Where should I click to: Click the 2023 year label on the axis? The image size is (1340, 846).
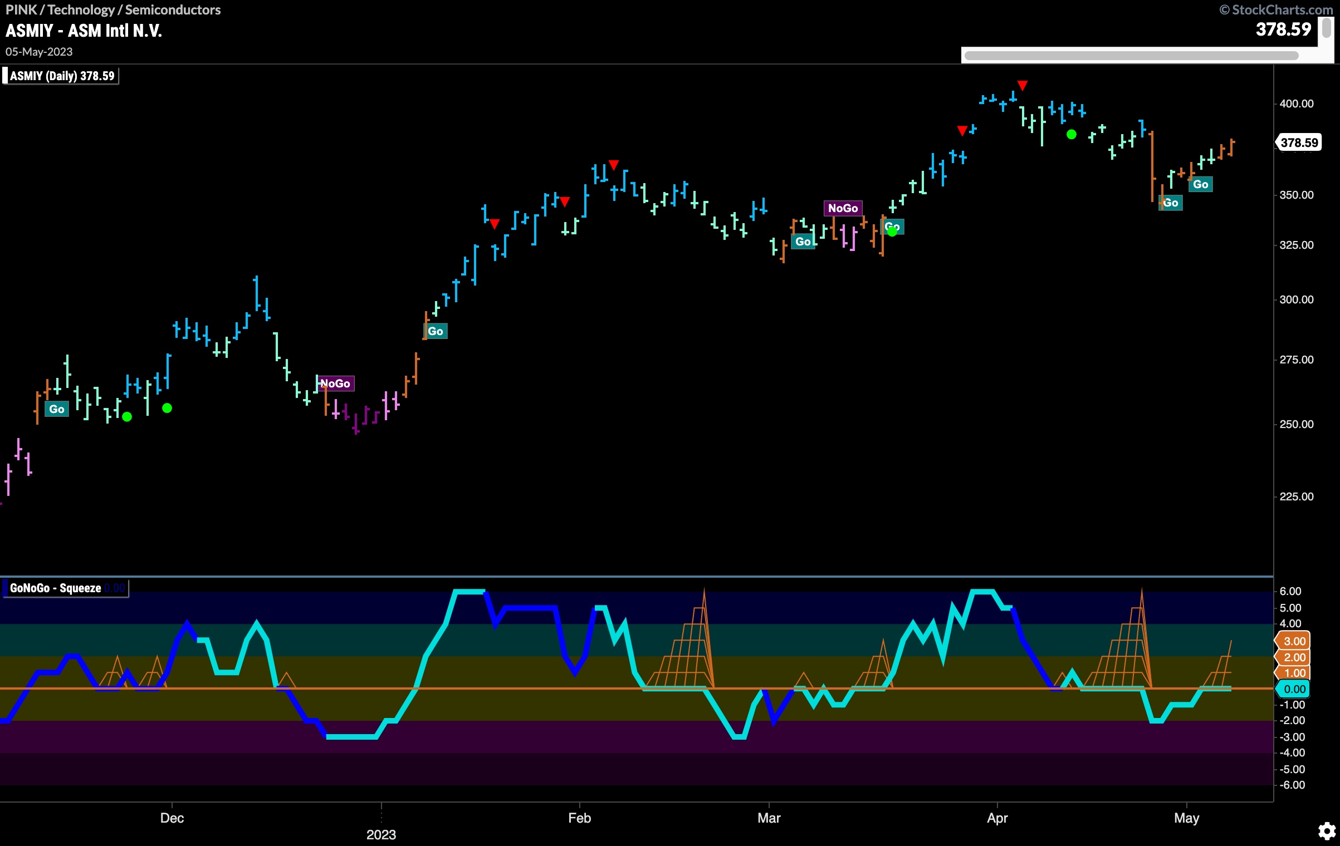[x=381, y=834]
